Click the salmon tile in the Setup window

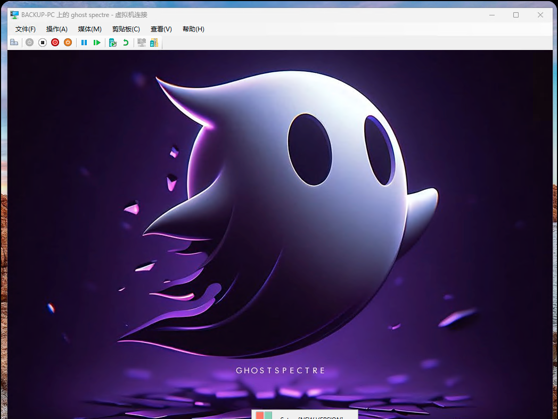click(x=259, y=415)
